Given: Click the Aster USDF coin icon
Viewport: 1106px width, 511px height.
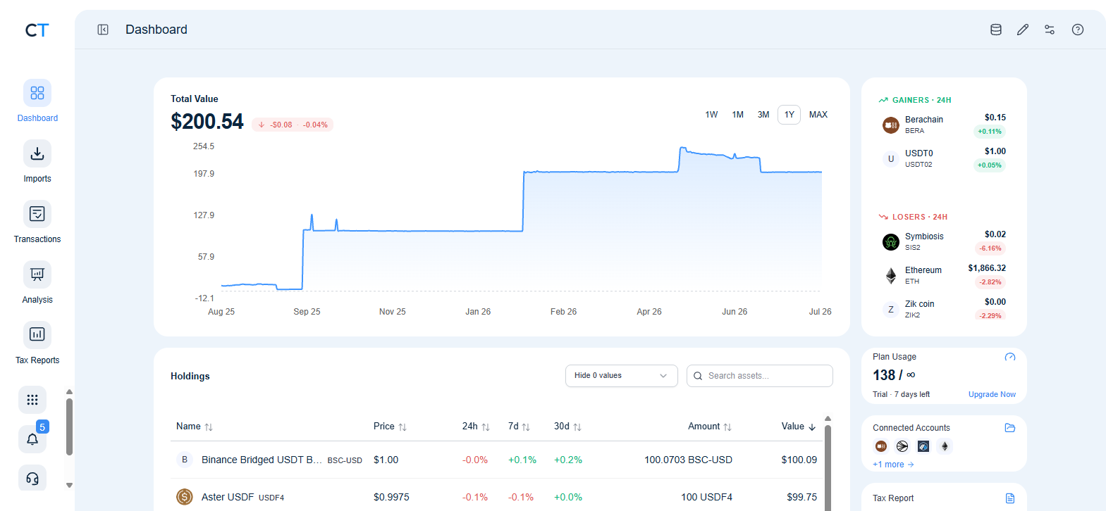Looking at the screenshot, I should point(185,497).
